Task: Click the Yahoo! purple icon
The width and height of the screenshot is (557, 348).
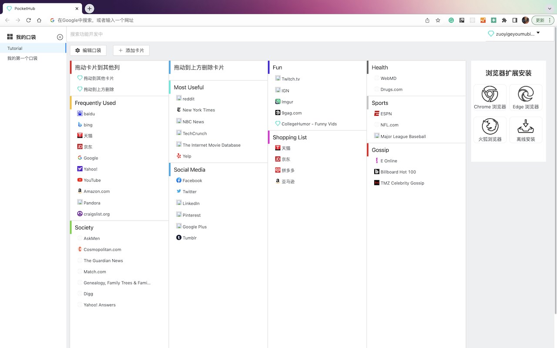Action: [80, 169]
